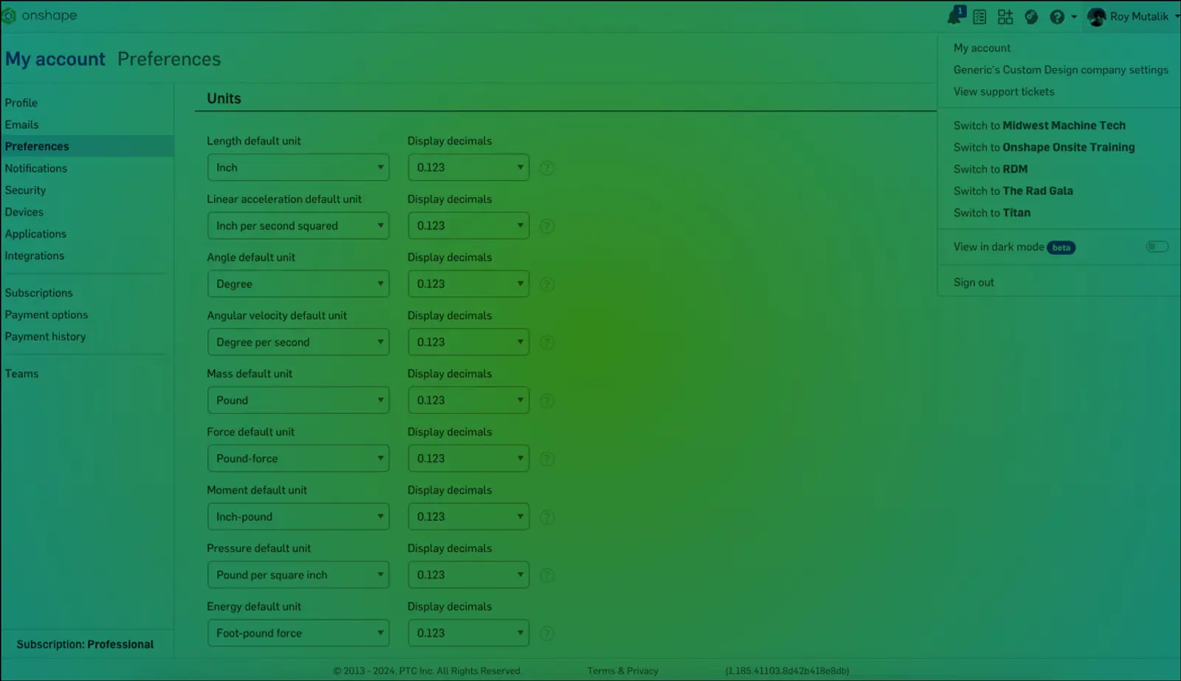Show help for Moment display decimals
This screenshot has height=681, width=1181.
[547, 517]
